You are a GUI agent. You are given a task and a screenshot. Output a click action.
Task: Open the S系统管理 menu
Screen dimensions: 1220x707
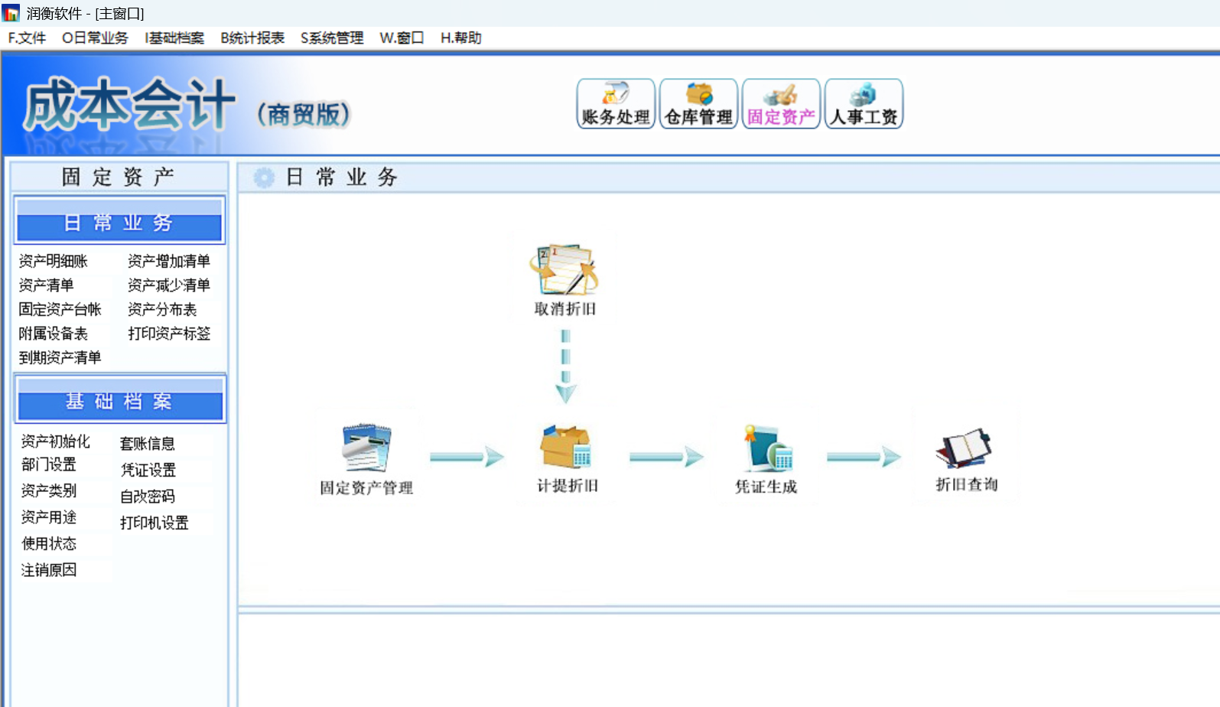pyautogui.click(x=332, y=38)
